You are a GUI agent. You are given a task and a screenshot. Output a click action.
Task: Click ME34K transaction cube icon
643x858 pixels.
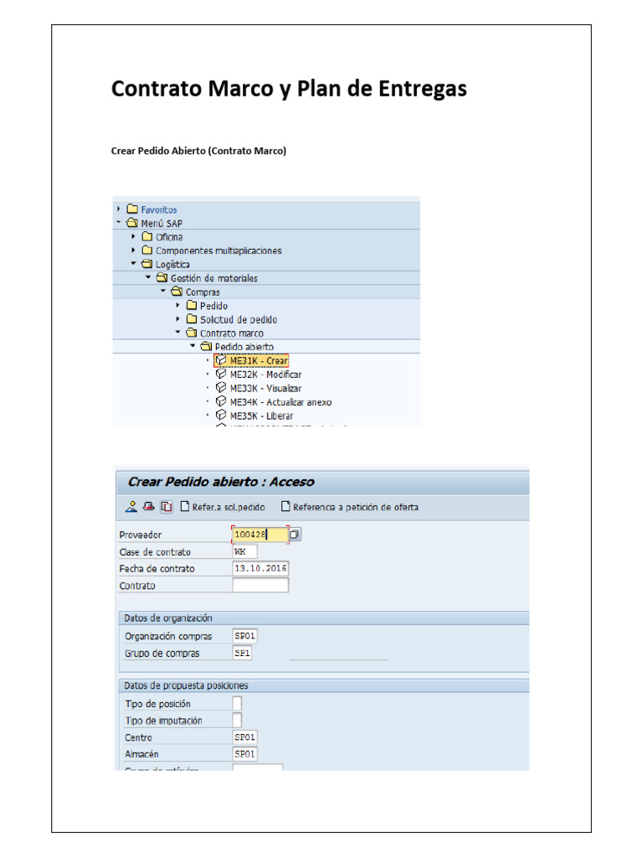(221, 401)
